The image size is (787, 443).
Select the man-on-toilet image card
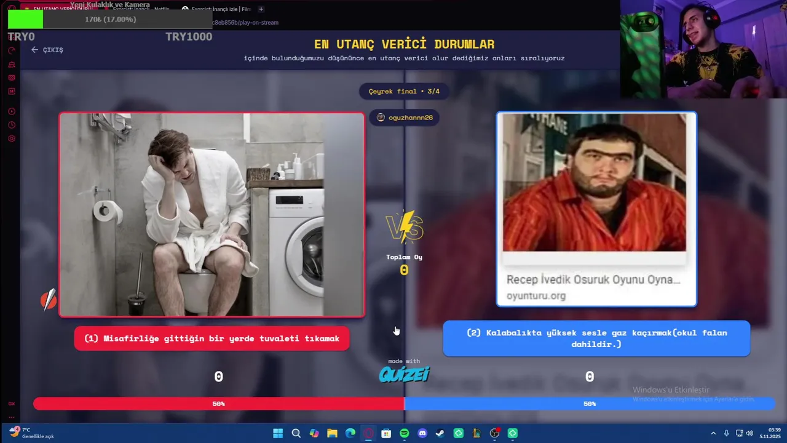tap(212, 214)
